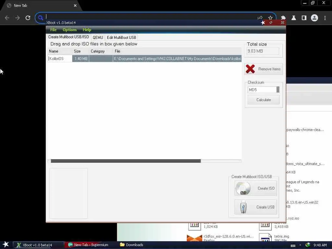This screenshot has width=332, height=249.
Task: Select tetris.img file in Downloads window
Action: pos(282,236)
